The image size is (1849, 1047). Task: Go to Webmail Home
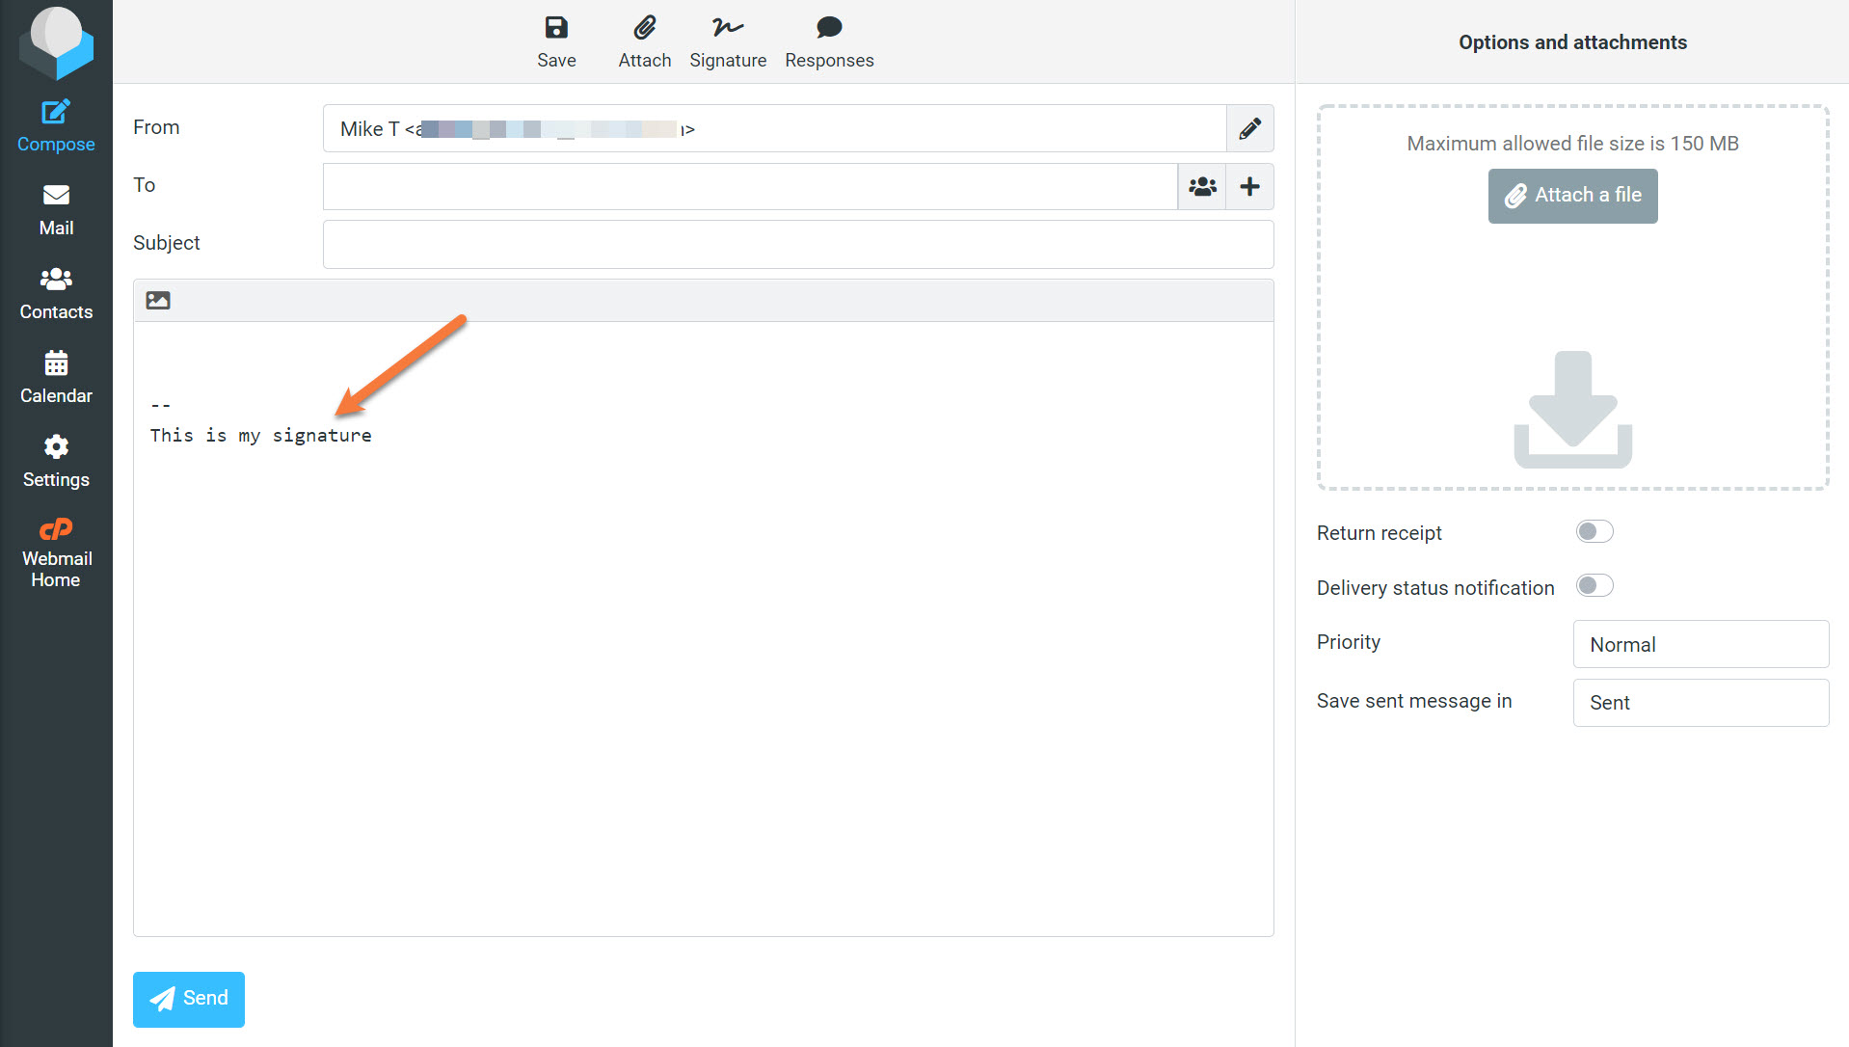click(56, 550)
